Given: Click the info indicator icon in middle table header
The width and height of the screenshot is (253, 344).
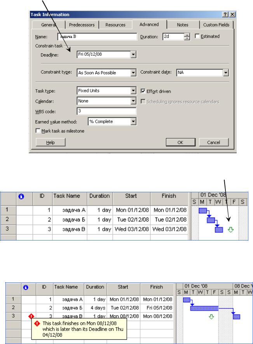Looking at the screenshot, I should (x=21, y=197).
